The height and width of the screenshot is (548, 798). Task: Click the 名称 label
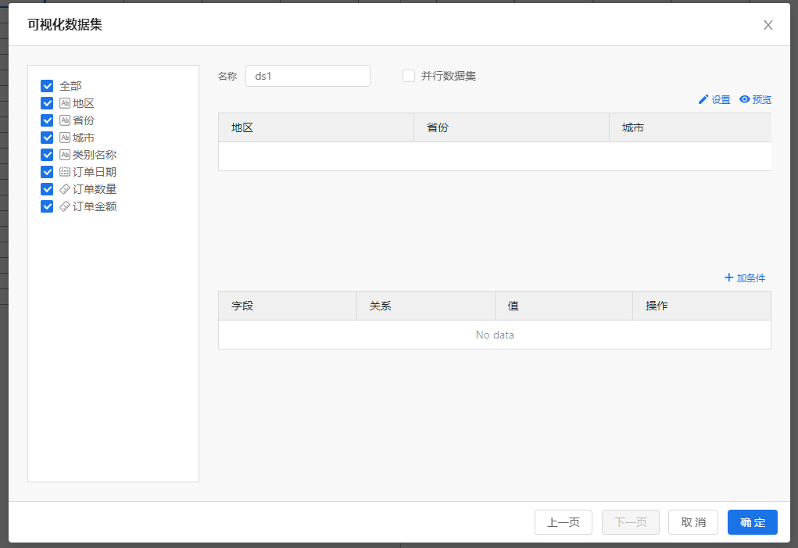coord(227,76)
